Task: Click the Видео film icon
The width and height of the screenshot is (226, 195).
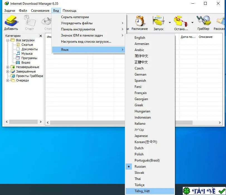Action: pyautogui.click(x=18, y=62)
